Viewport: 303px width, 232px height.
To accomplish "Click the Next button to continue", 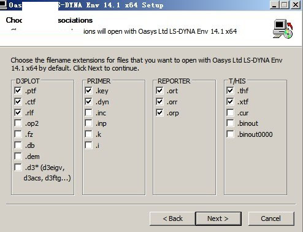I will 218,218.
